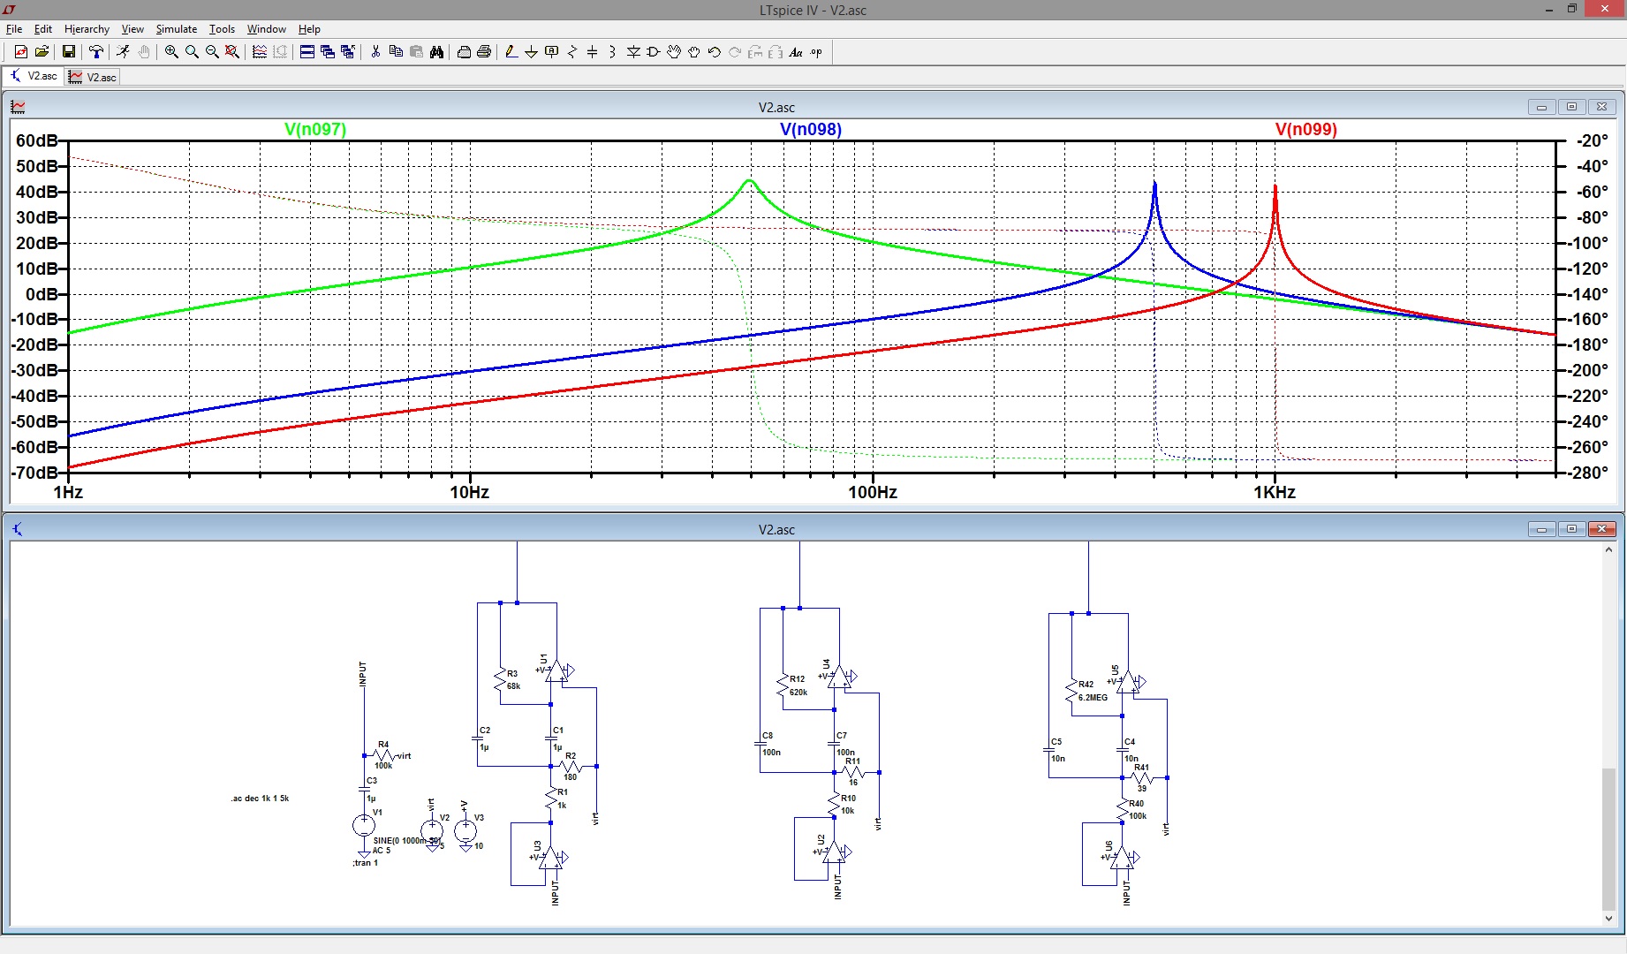Place a Diode from toolbar

click(633, 52)
